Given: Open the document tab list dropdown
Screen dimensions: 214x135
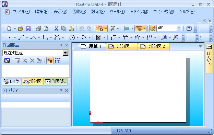Looking at the screenshot, I should click(200, 46).
